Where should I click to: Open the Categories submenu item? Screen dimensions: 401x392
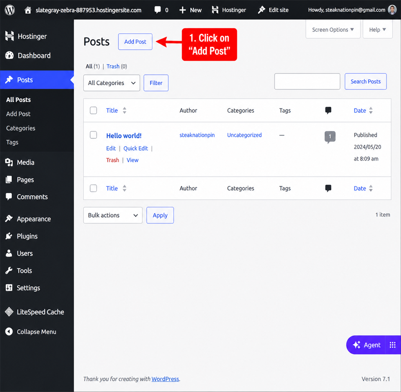21,128
